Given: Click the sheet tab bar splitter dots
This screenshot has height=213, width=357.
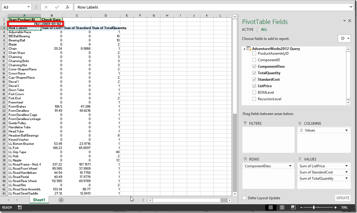Looking at the screenshot, I should (143, 200).
